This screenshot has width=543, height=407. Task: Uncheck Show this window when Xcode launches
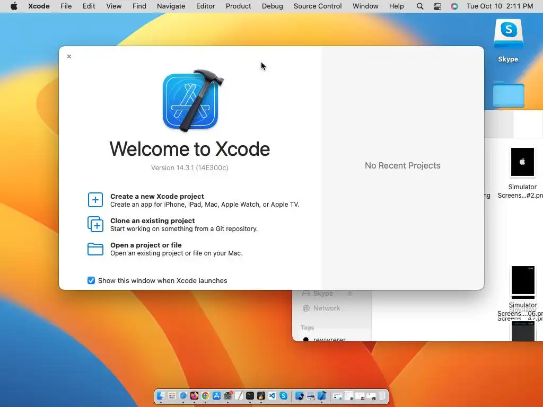click(91, 280)
